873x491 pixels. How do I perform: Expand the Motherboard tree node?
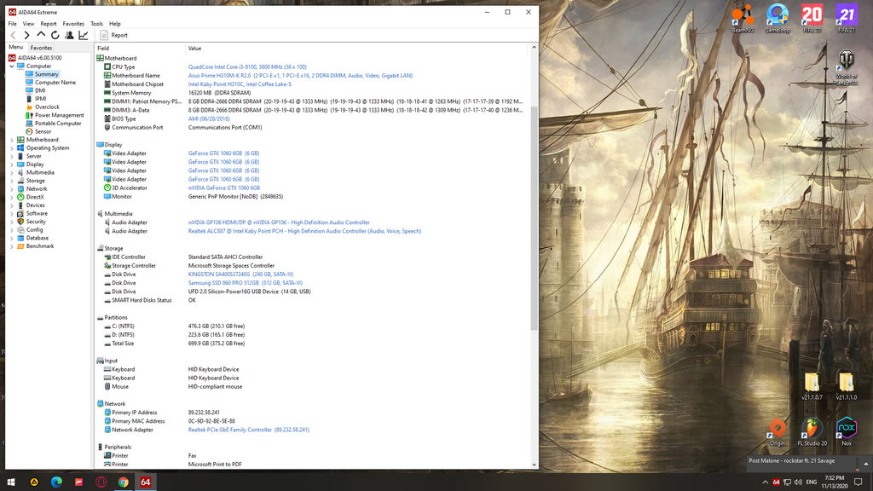12,140
